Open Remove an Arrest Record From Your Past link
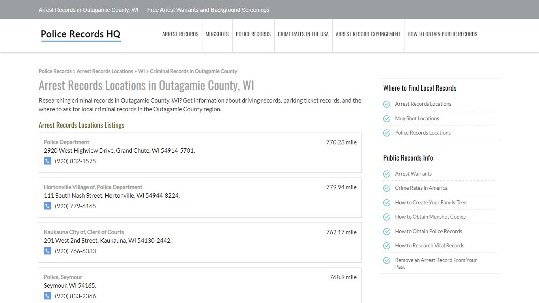This screenshot has height=303, width=539. point(436,263)
